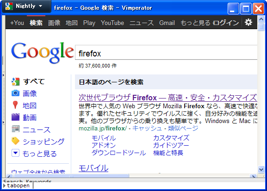Open the ニュース sidebar link
The height and width of the screenshot is (191, 267).
(37, 129)
